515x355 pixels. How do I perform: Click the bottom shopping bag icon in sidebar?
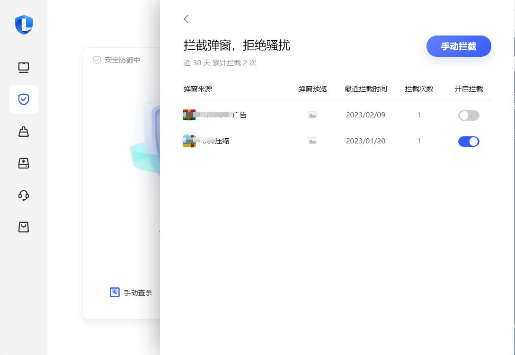click(x=24, y=227)
